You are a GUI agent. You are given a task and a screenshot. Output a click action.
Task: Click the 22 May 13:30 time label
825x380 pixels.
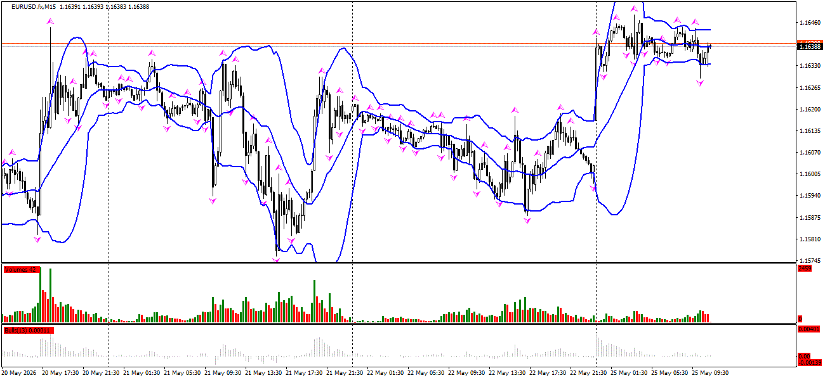click(507, 373)
